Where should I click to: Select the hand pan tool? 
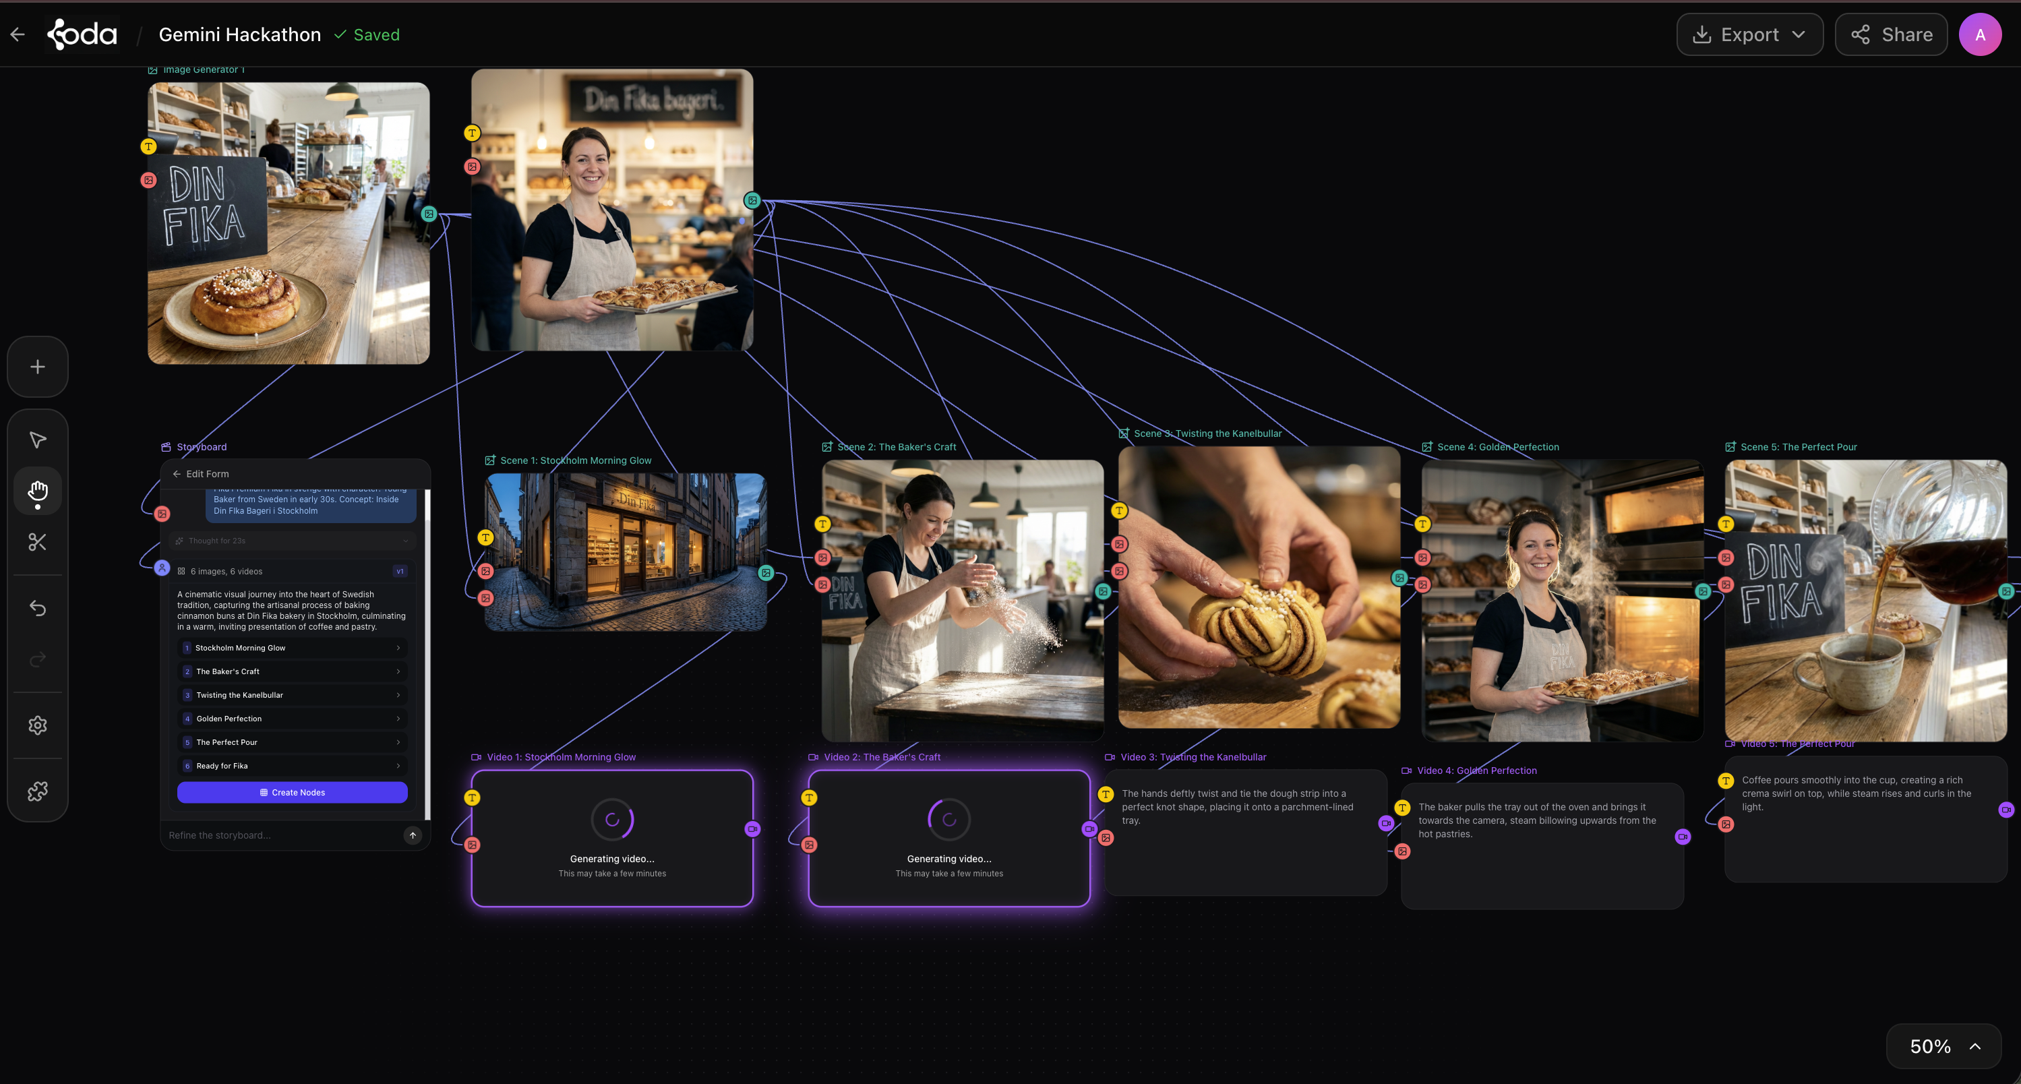pyautogui.click(x=37, y=491)
